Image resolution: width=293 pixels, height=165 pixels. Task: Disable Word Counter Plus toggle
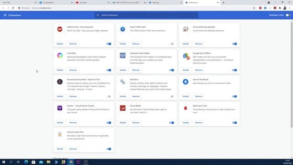(109, 149)
